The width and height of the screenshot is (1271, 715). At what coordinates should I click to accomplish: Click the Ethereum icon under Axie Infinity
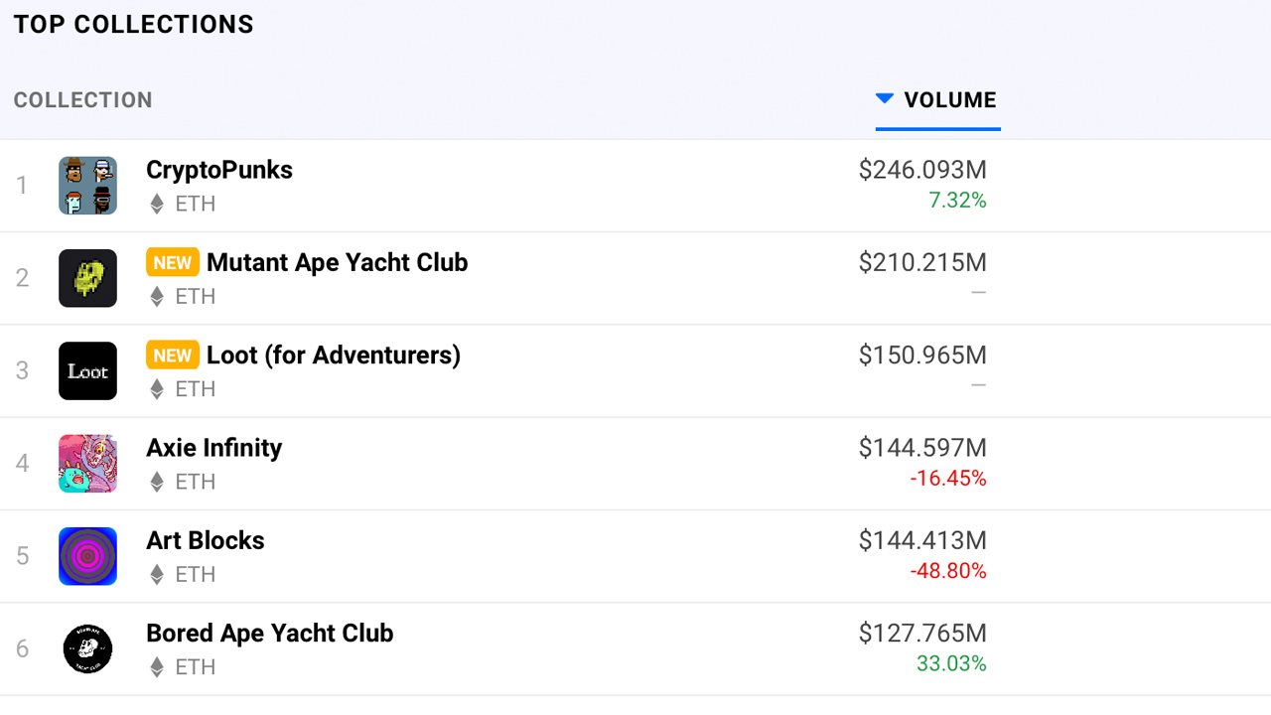click(156, 483)
